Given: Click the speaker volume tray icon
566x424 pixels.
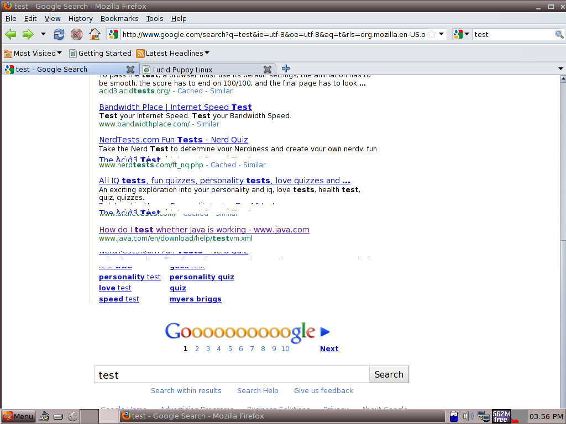Looking at the screenshot, I should point(468,416).
